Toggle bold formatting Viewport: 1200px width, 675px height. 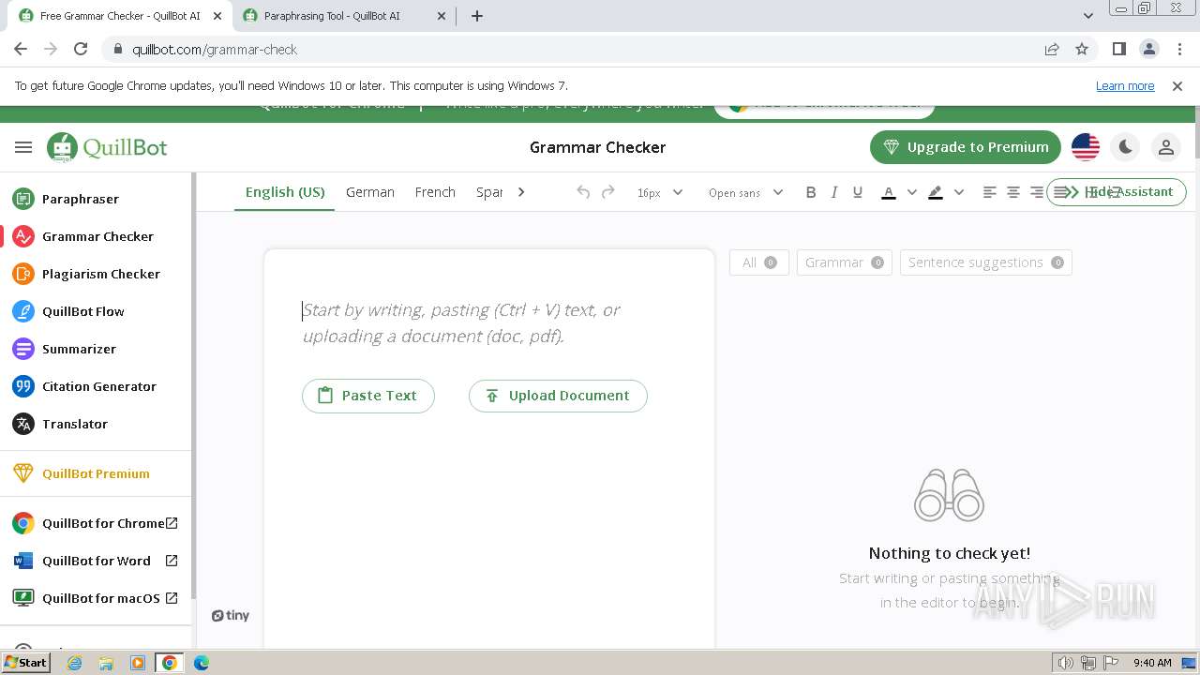point(811,192)
